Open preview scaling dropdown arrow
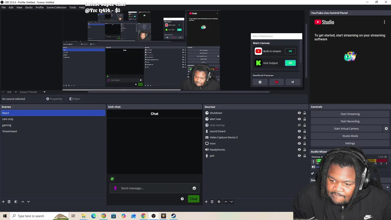 coord(44,92)
